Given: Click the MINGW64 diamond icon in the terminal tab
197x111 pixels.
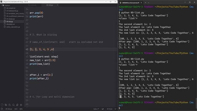Looking at the screenshot, I should point(120,3).
